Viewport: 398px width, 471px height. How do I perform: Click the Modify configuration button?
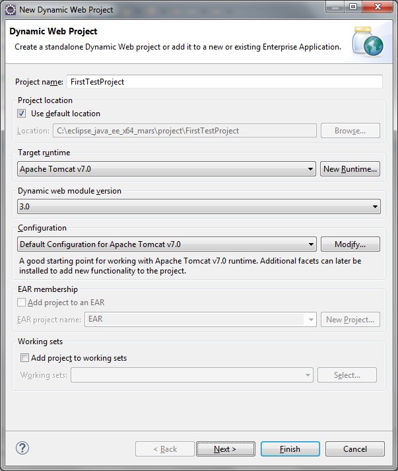350,244
